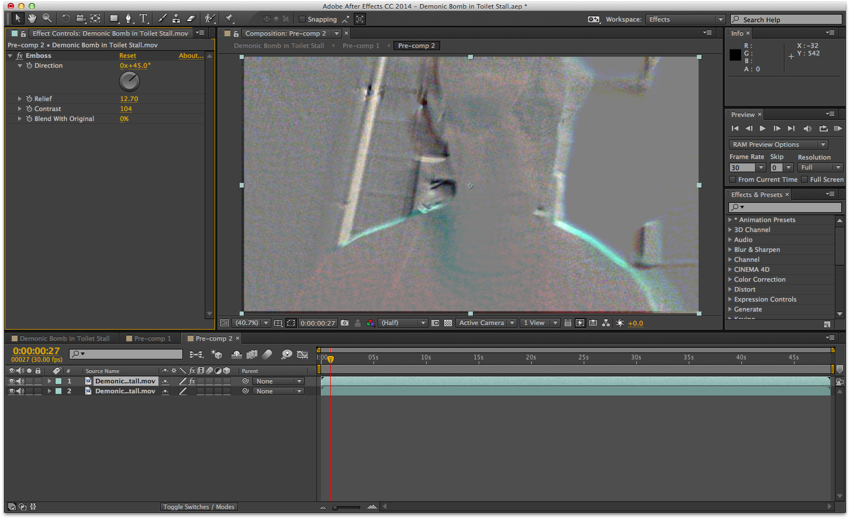
Task: Select the Clone Stamp tool
Action: (x=176, y=19)
